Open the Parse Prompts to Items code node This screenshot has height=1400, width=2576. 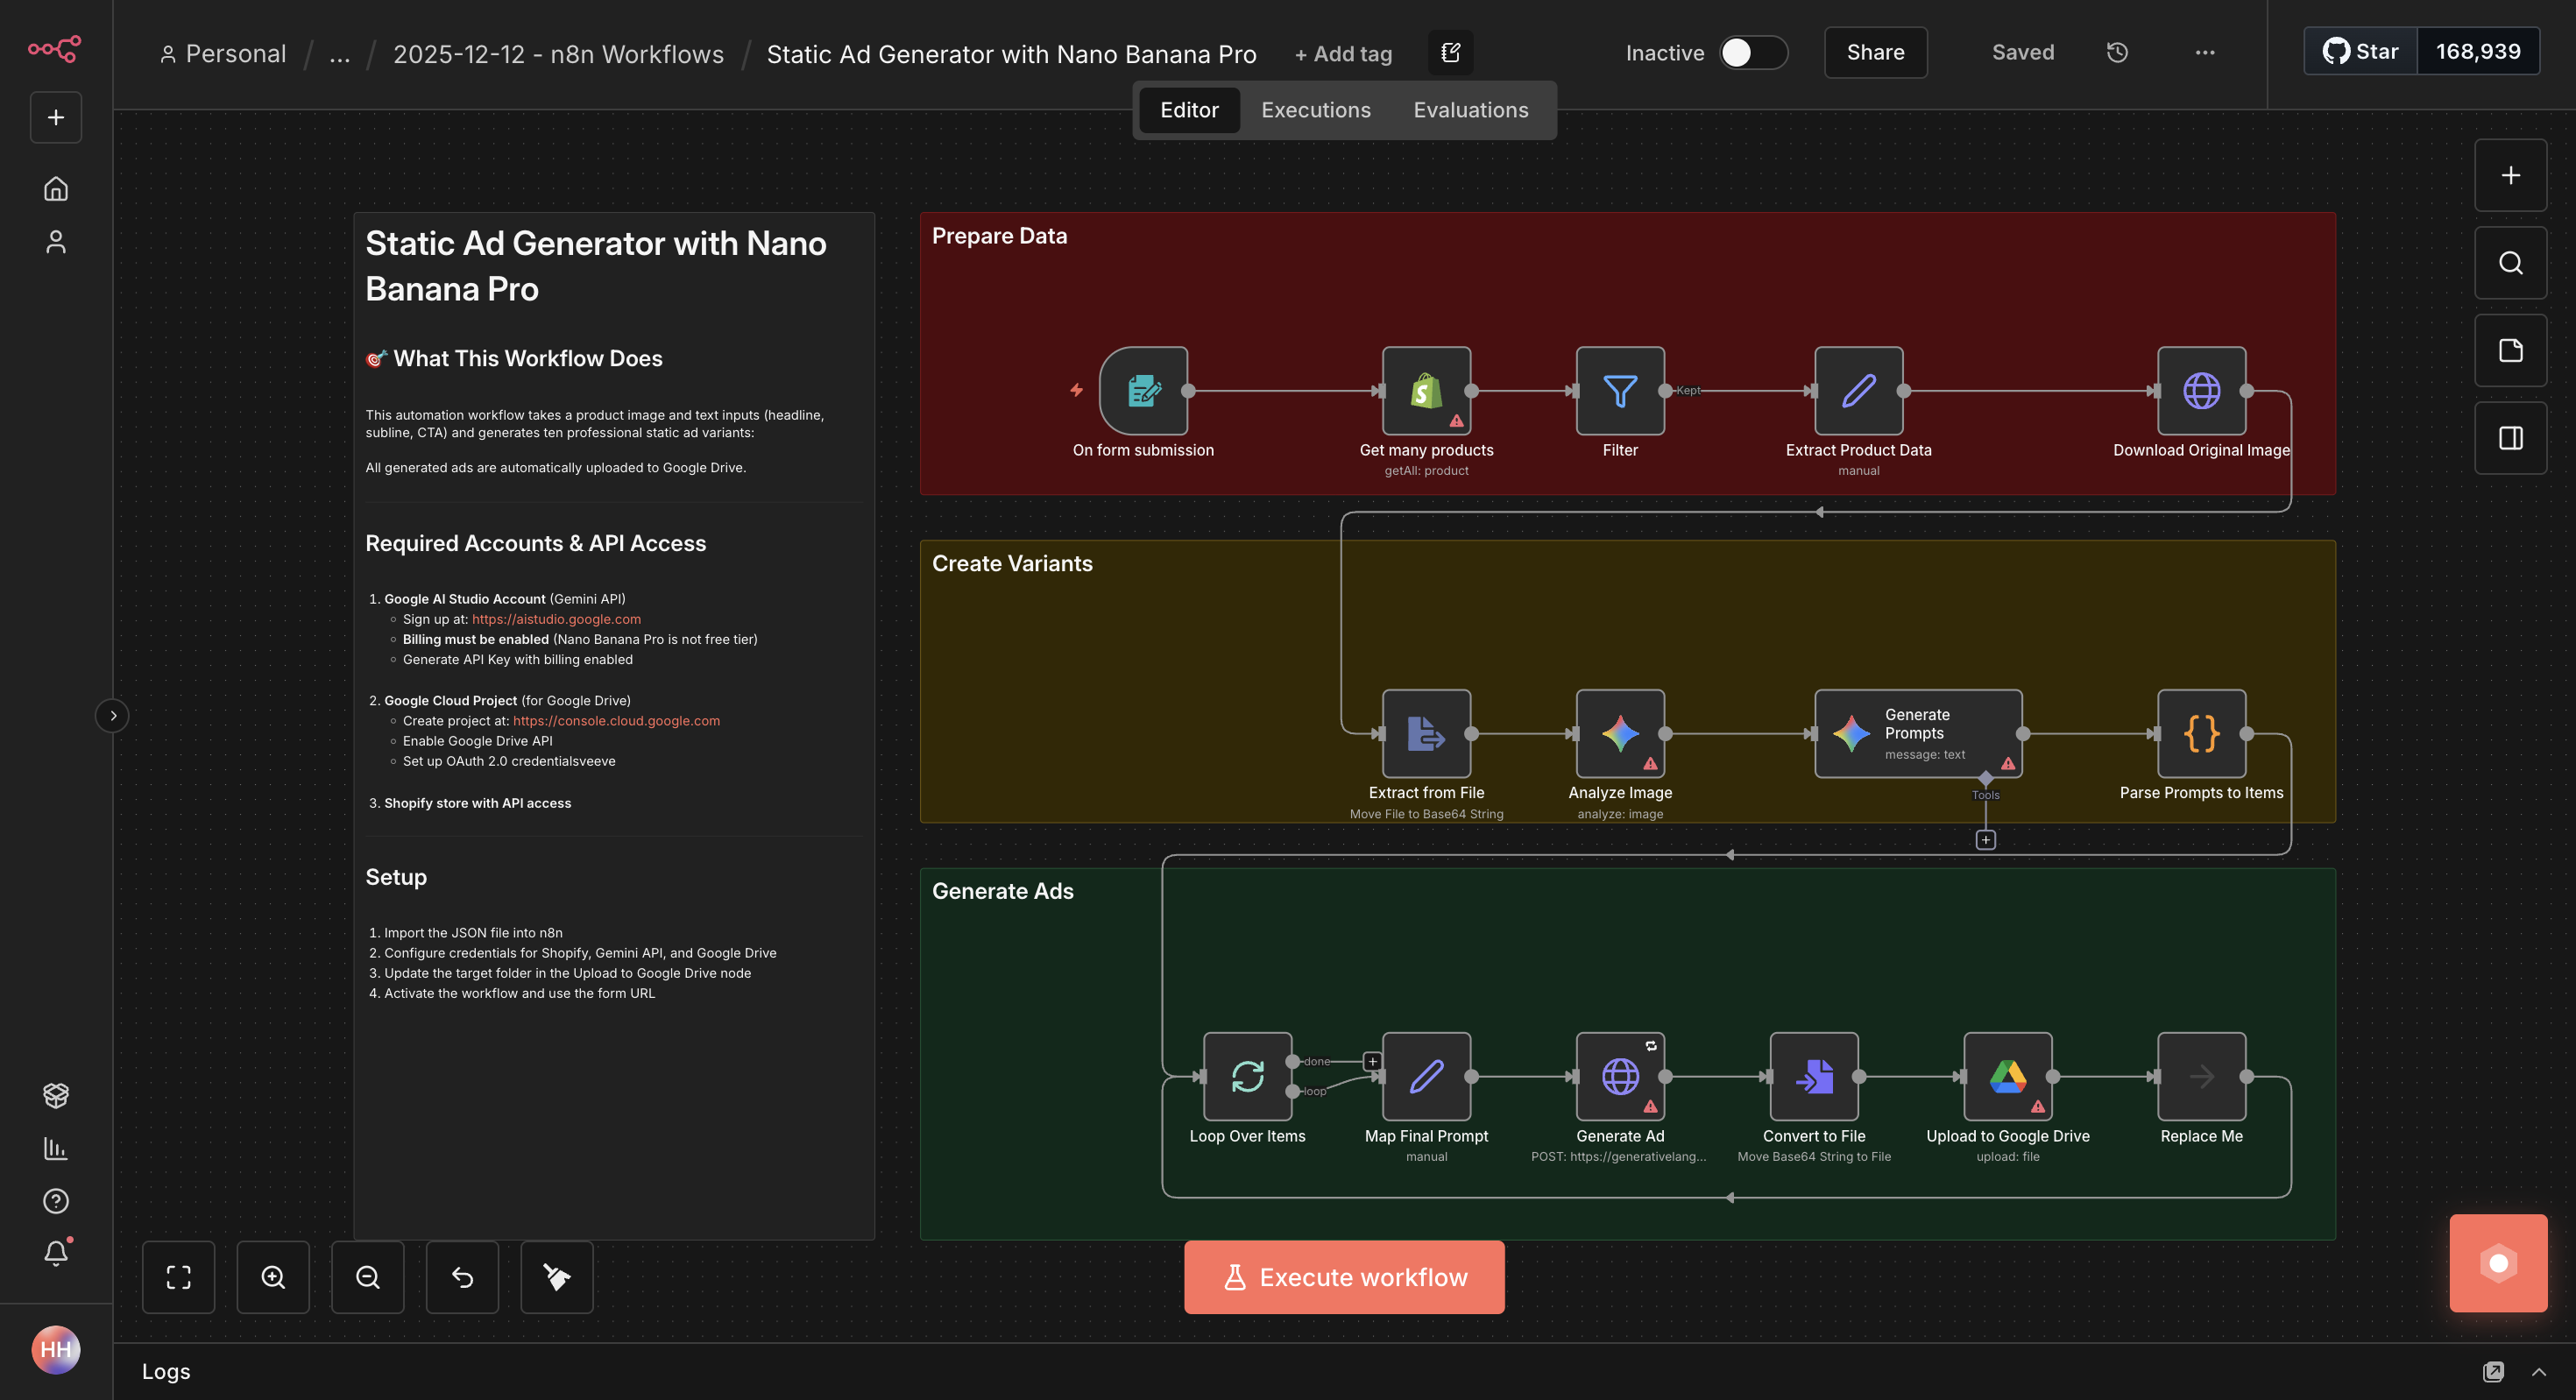tap(2201, 733)
